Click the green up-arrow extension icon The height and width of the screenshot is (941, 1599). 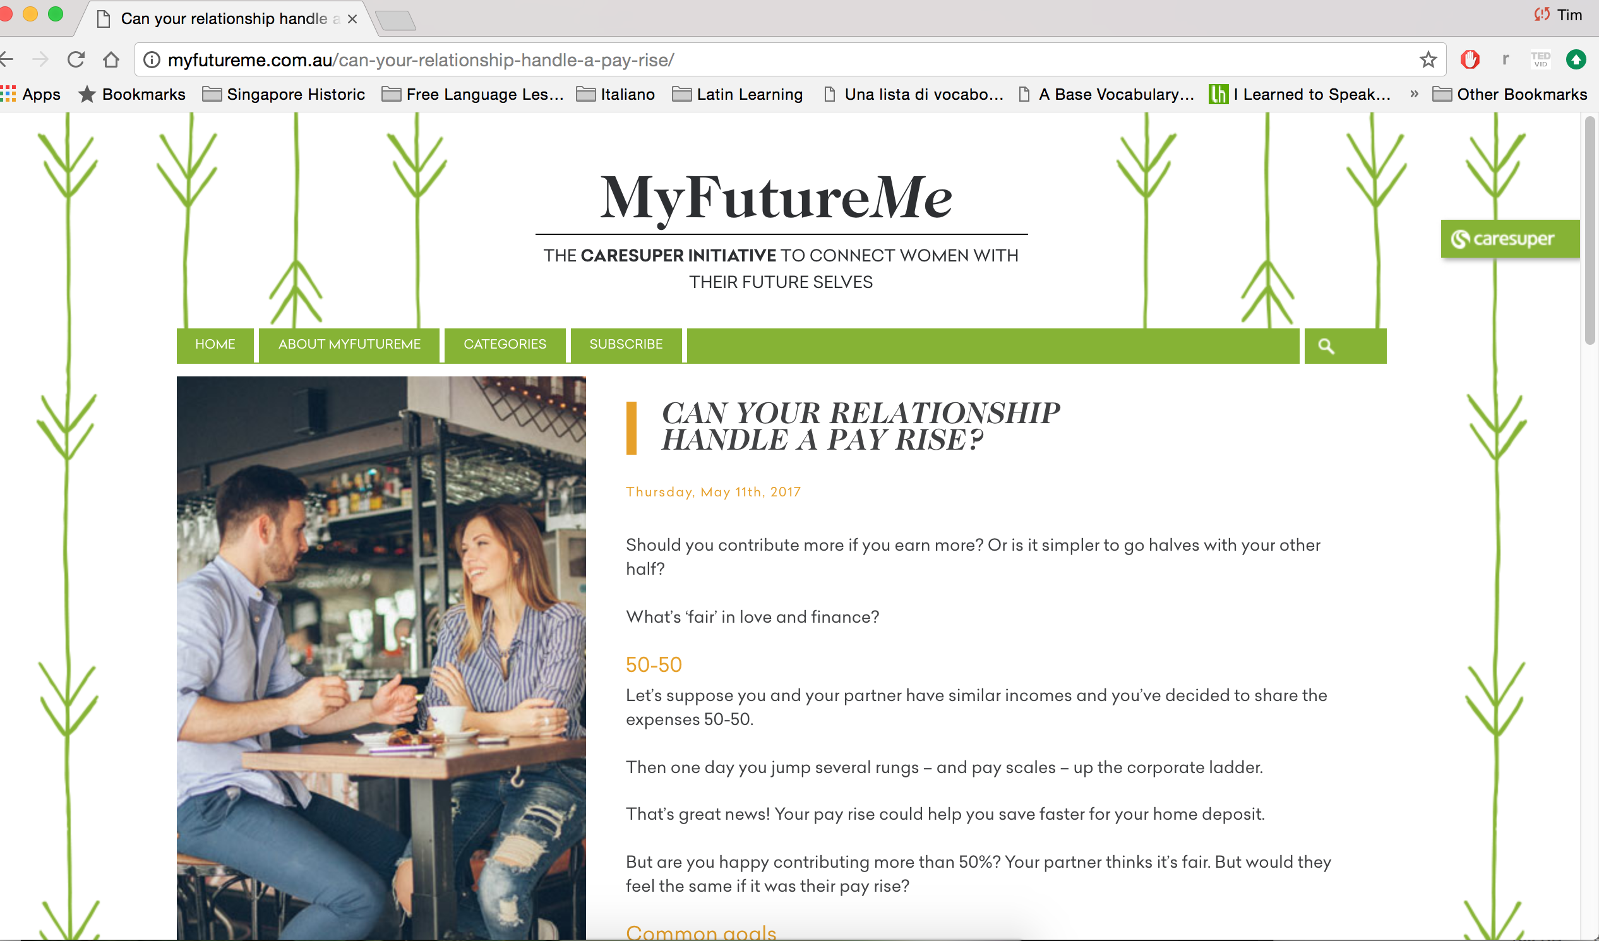[x=1576, y=59]
